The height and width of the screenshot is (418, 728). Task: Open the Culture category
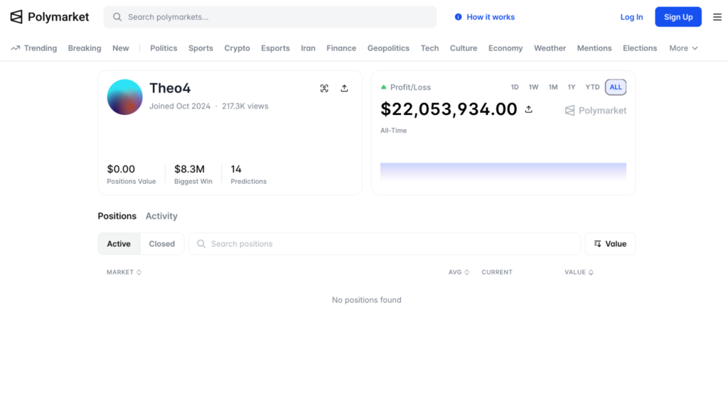pyautogui.click(x=464, y=48)
